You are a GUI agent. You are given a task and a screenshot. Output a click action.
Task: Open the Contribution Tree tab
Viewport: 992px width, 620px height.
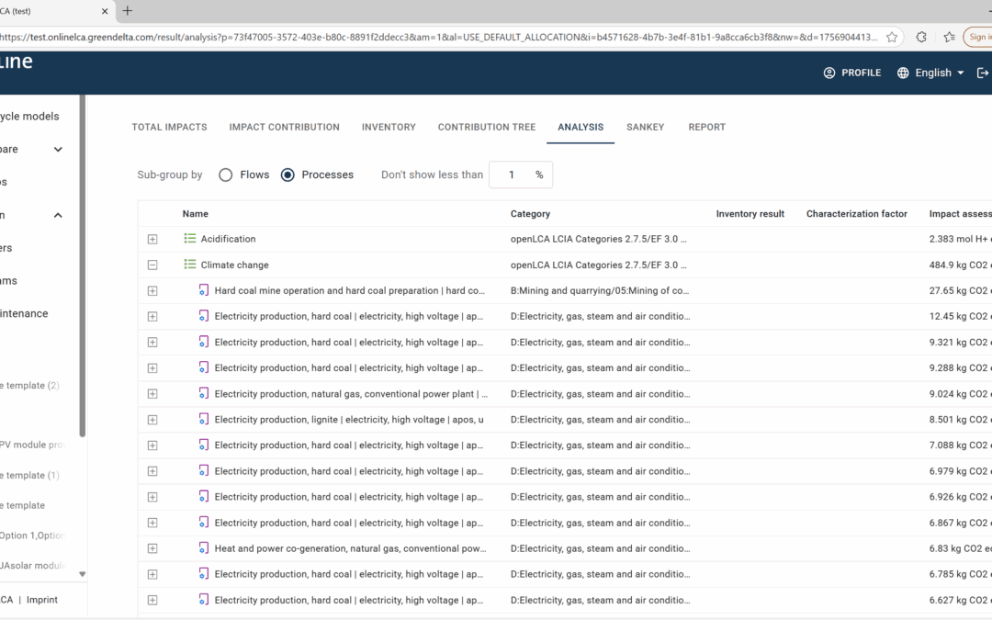click(486, 127)
